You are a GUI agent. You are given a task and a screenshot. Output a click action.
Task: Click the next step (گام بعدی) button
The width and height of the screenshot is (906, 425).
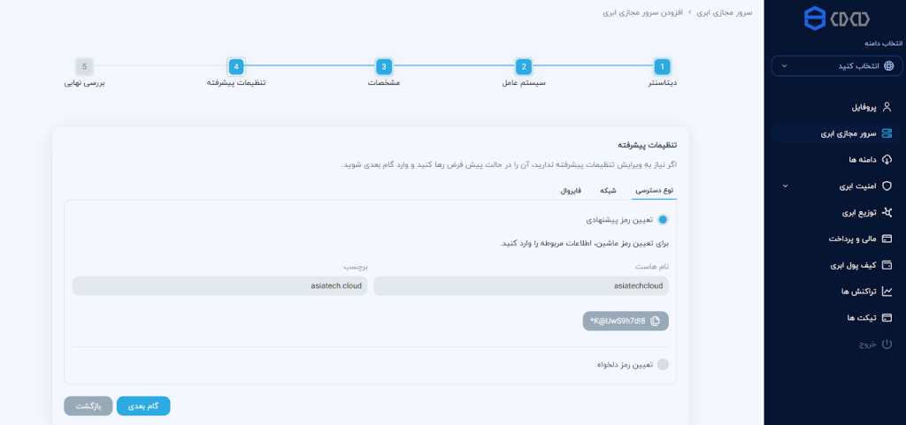coord(143,406)
